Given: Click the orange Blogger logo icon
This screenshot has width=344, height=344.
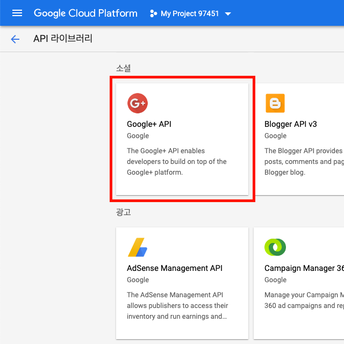Looking at the screenshot, I should pyautogui.click(x=275, y=103).
